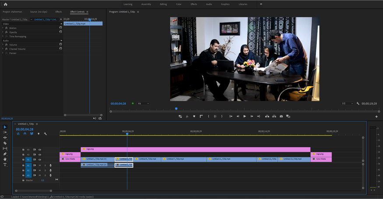This screenshot has width=383, height=199.
Task: Toggle V1 track output eye
Action: tap(39, 160)
